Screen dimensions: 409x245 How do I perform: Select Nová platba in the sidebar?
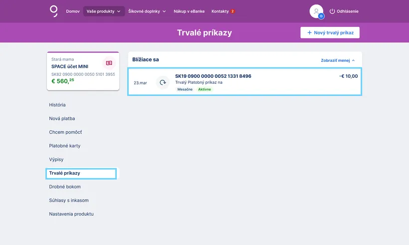click(62, 119)
